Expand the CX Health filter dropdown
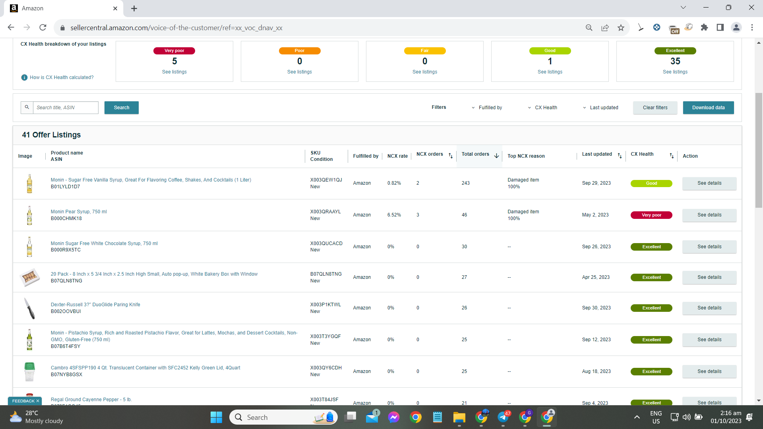Viewport: 763px width, 429px height. tap(542, 108)
